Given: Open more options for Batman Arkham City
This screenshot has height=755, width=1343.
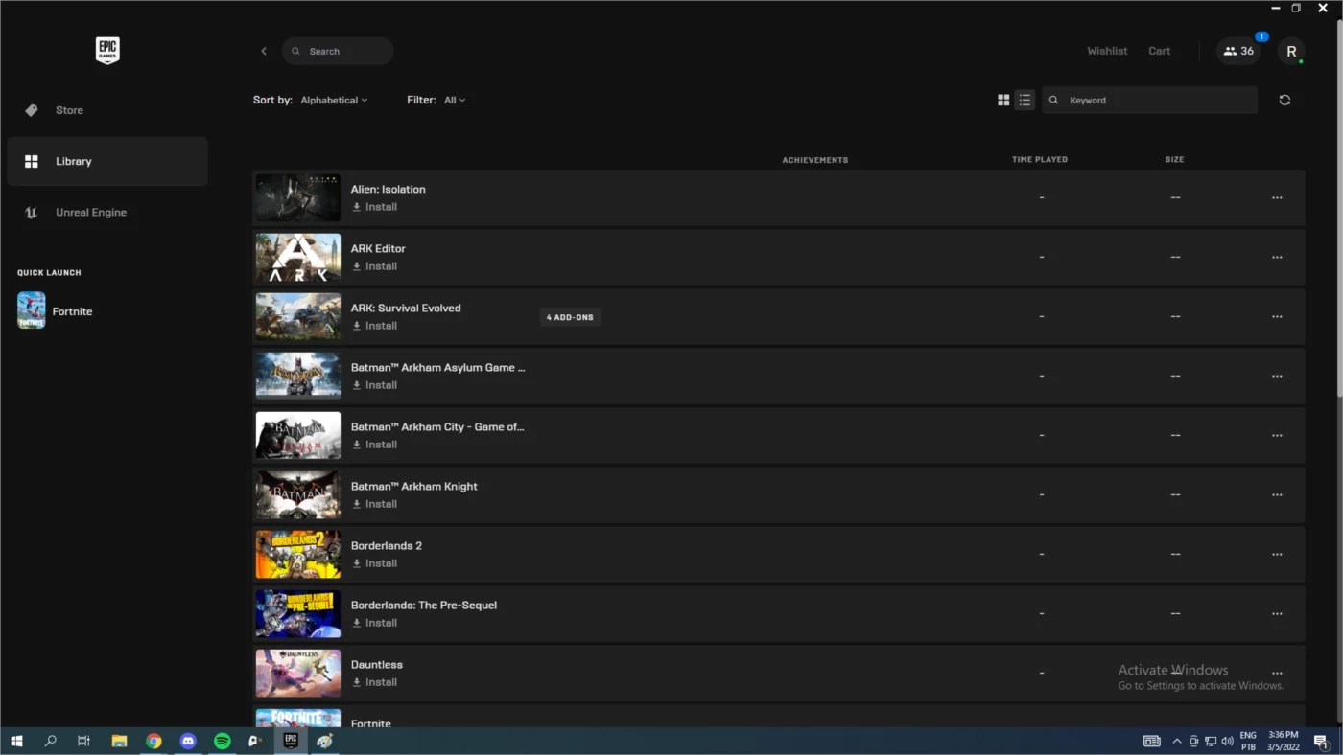Looking at the screenshot, I should tap(1277, 435).
